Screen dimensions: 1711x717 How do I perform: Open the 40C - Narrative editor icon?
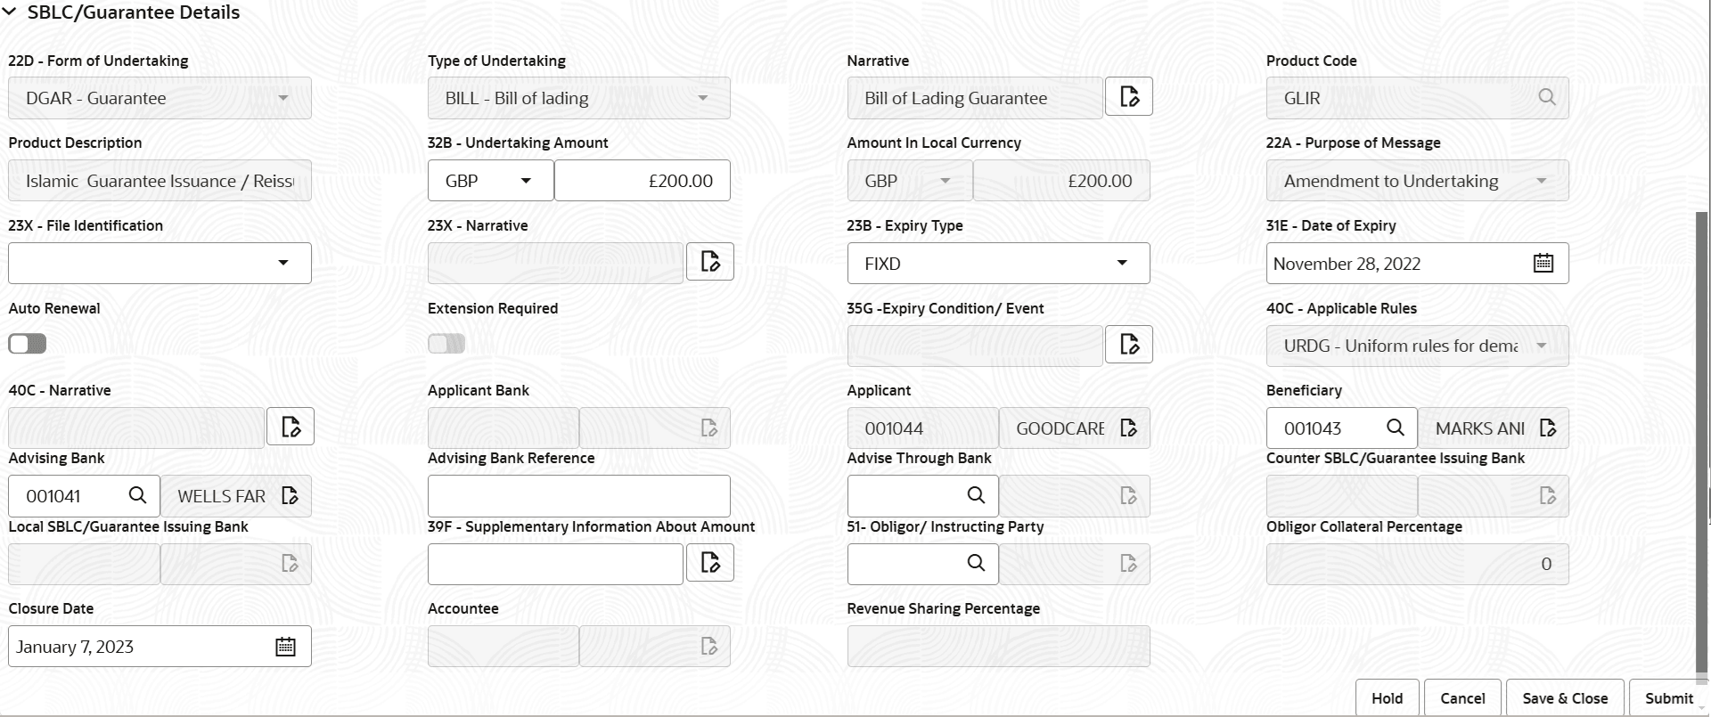pos(291,426)
